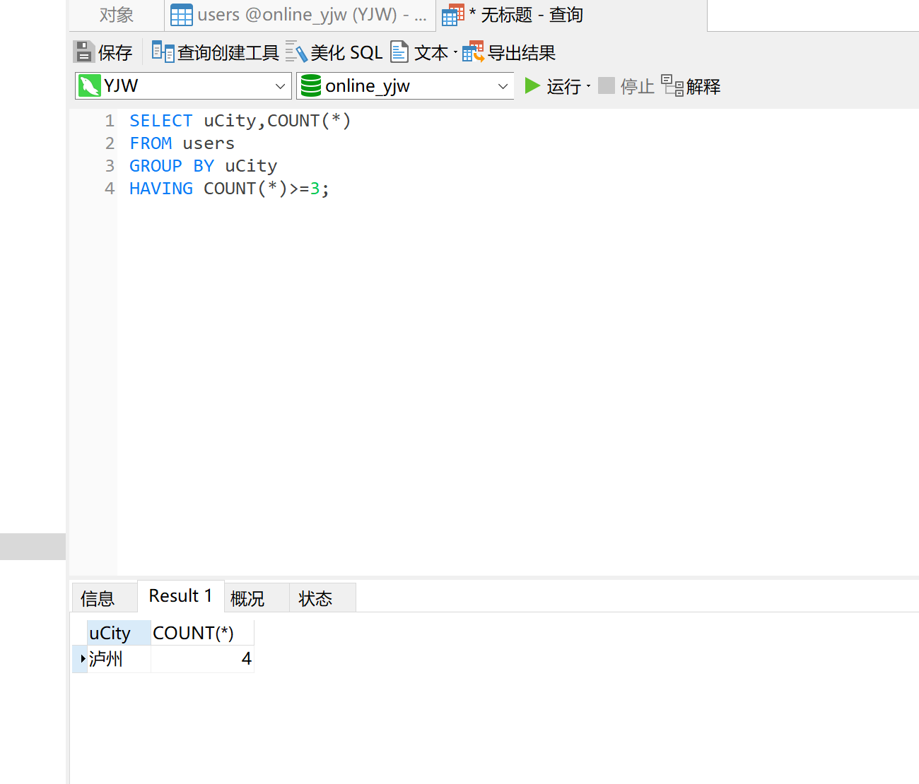Click line number 4 in the gutter
The width and height of the screenshot is (919, 784).
pos(110,189)
